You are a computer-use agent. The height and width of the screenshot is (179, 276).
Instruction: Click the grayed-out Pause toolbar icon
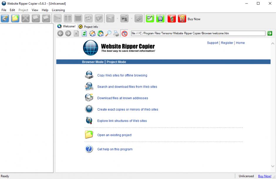coord(68,18)
